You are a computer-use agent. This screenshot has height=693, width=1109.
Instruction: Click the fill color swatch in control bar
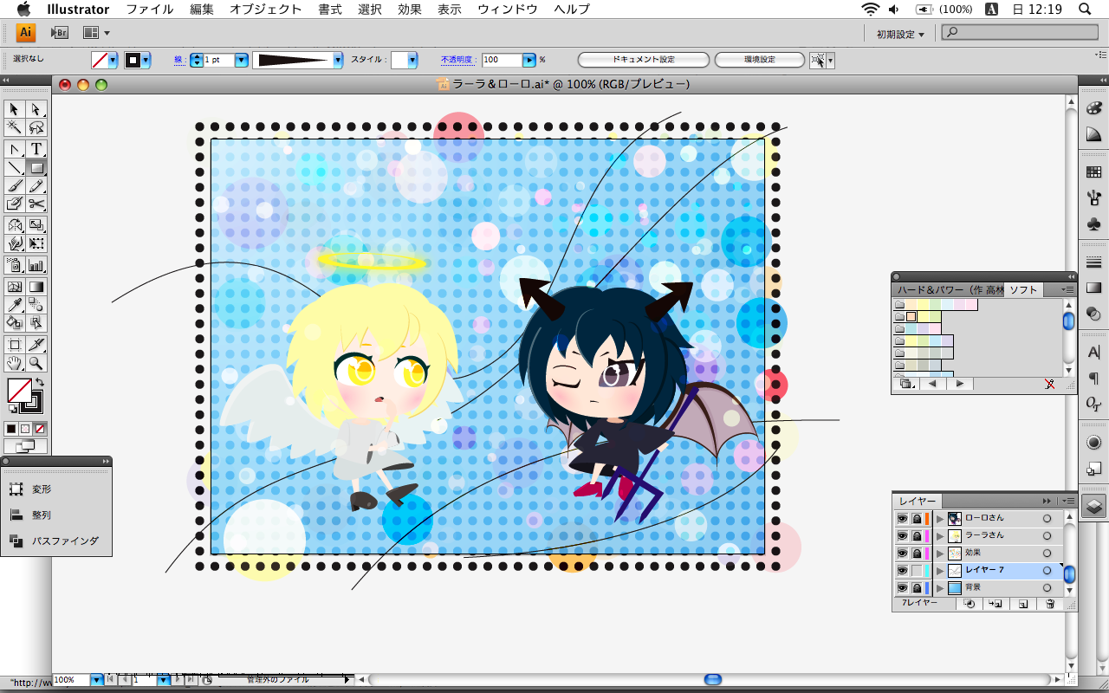click(x=101, y=60)
